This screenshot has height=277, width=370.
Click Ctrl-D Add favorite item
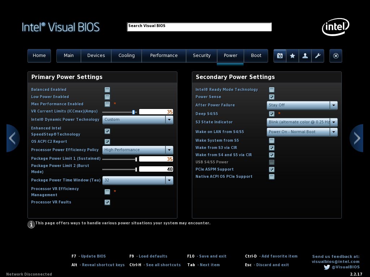[271, 256]
